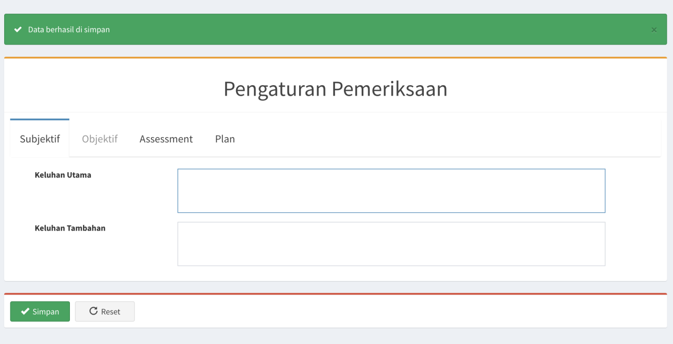
Task: Click the Keluhan Utama label
Action: (x=63, y=175)
